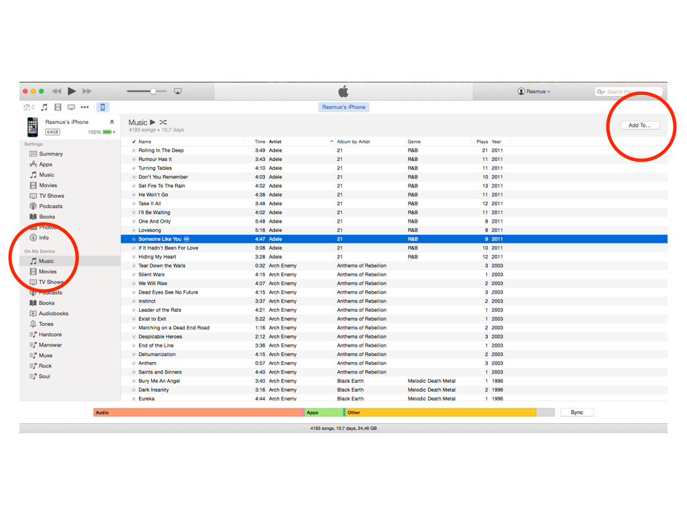Click the Other storage bar segment

440,412
